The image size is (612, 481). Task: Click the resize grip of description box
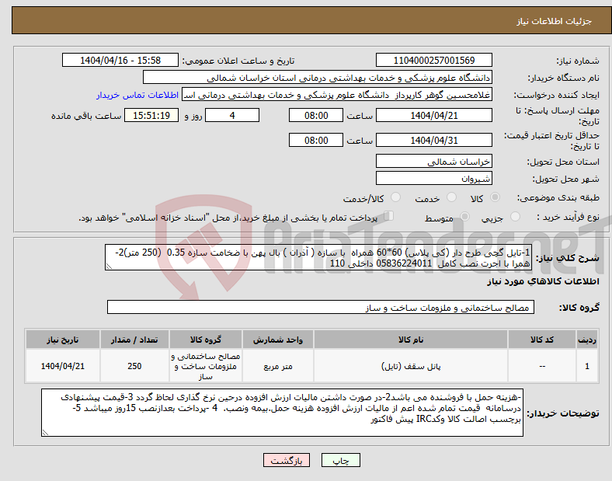[x=109, y=267]
